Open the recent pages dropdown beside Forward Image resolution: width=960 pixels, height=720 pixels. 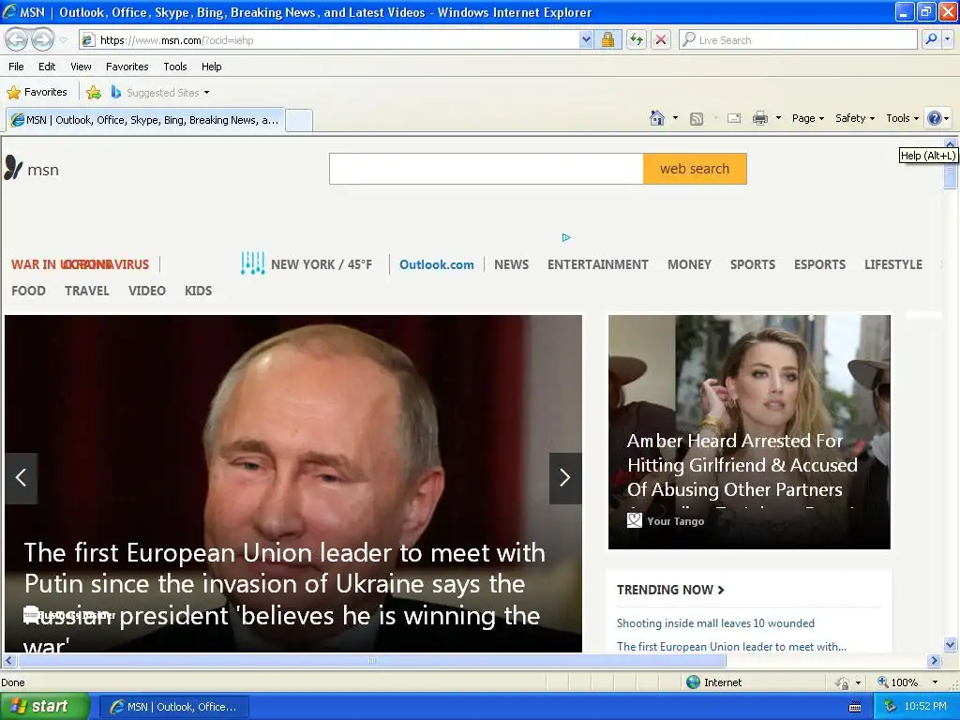click(63, 40)
